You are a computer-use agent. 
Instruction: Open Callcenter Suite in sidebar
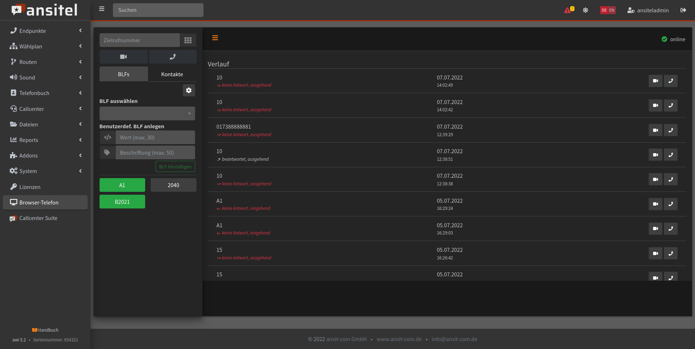click(38, 218)
